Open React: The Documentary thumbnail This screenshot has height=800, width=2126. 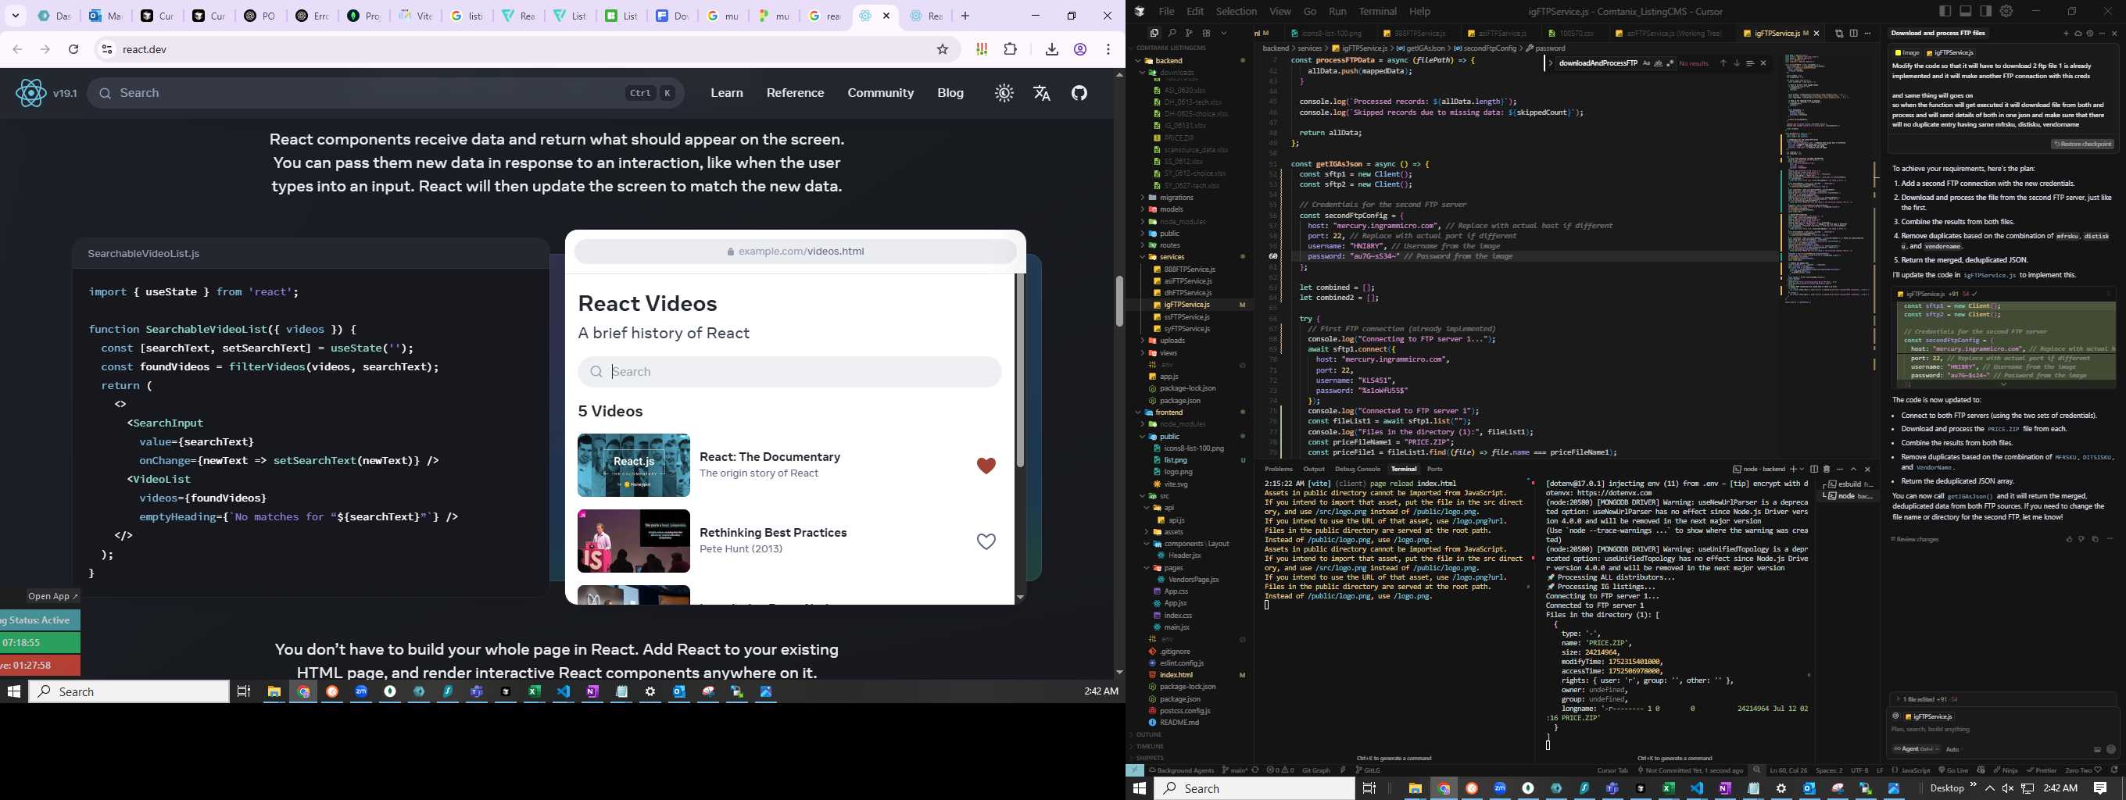pos(634,465)
